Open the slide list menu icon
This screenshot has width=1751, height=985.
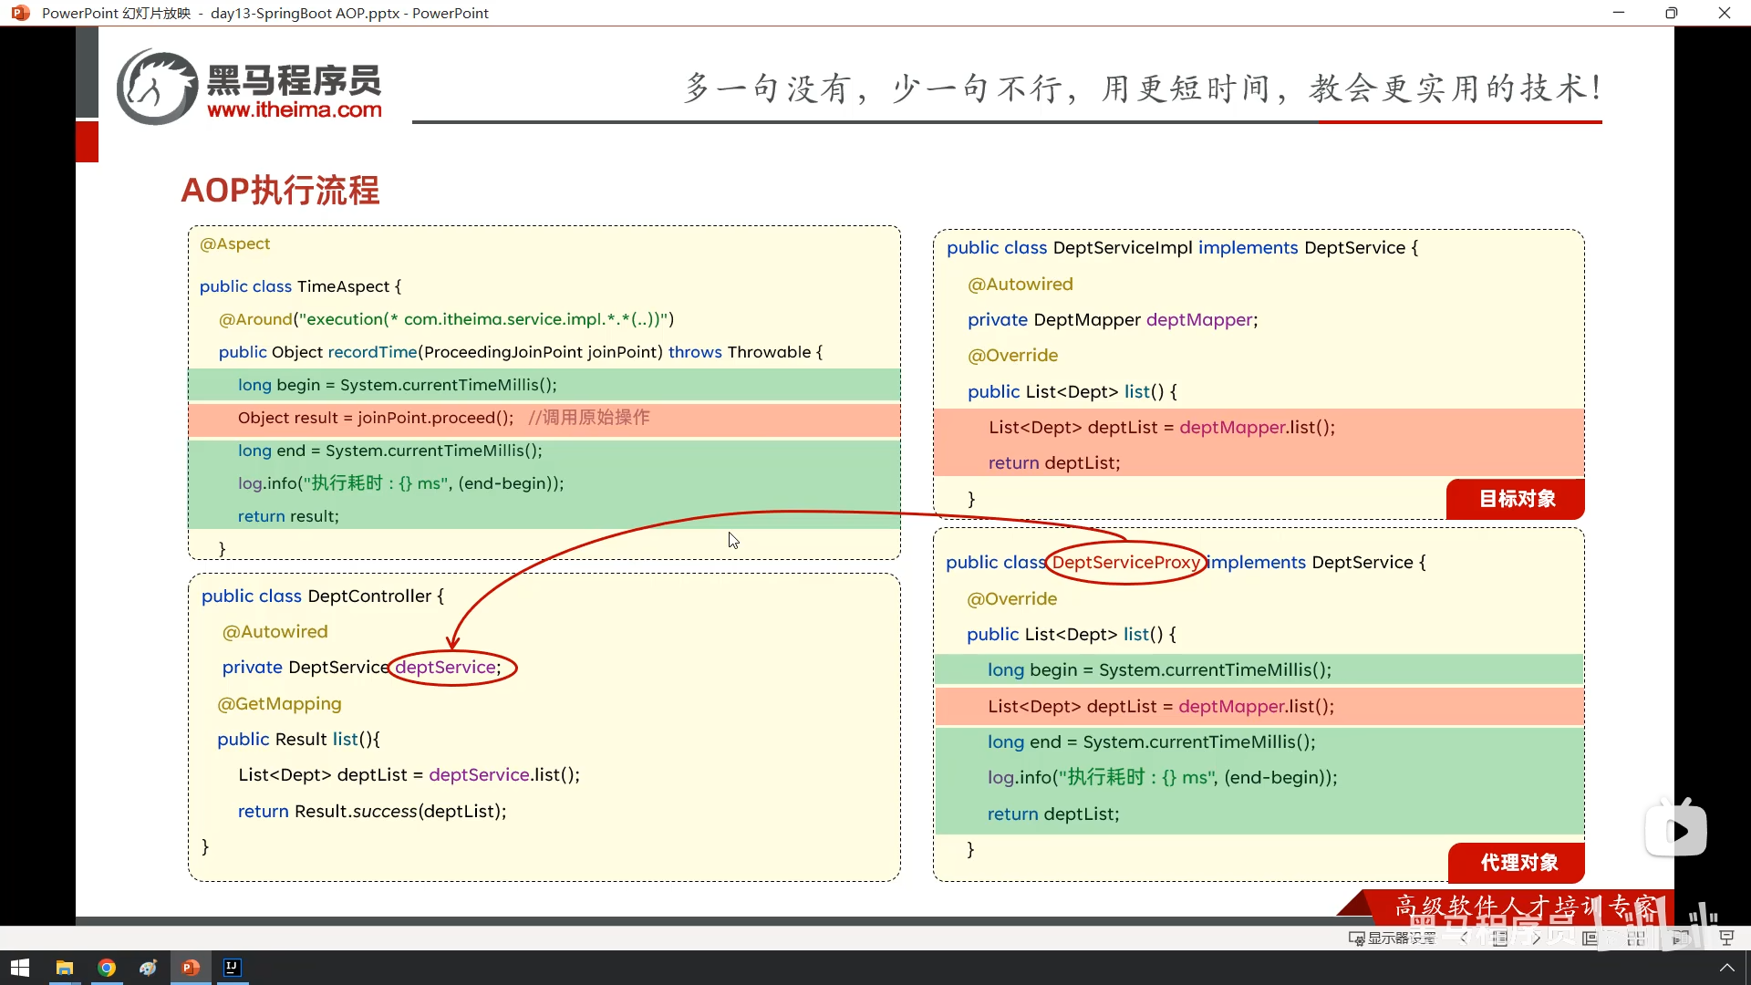1500,938
